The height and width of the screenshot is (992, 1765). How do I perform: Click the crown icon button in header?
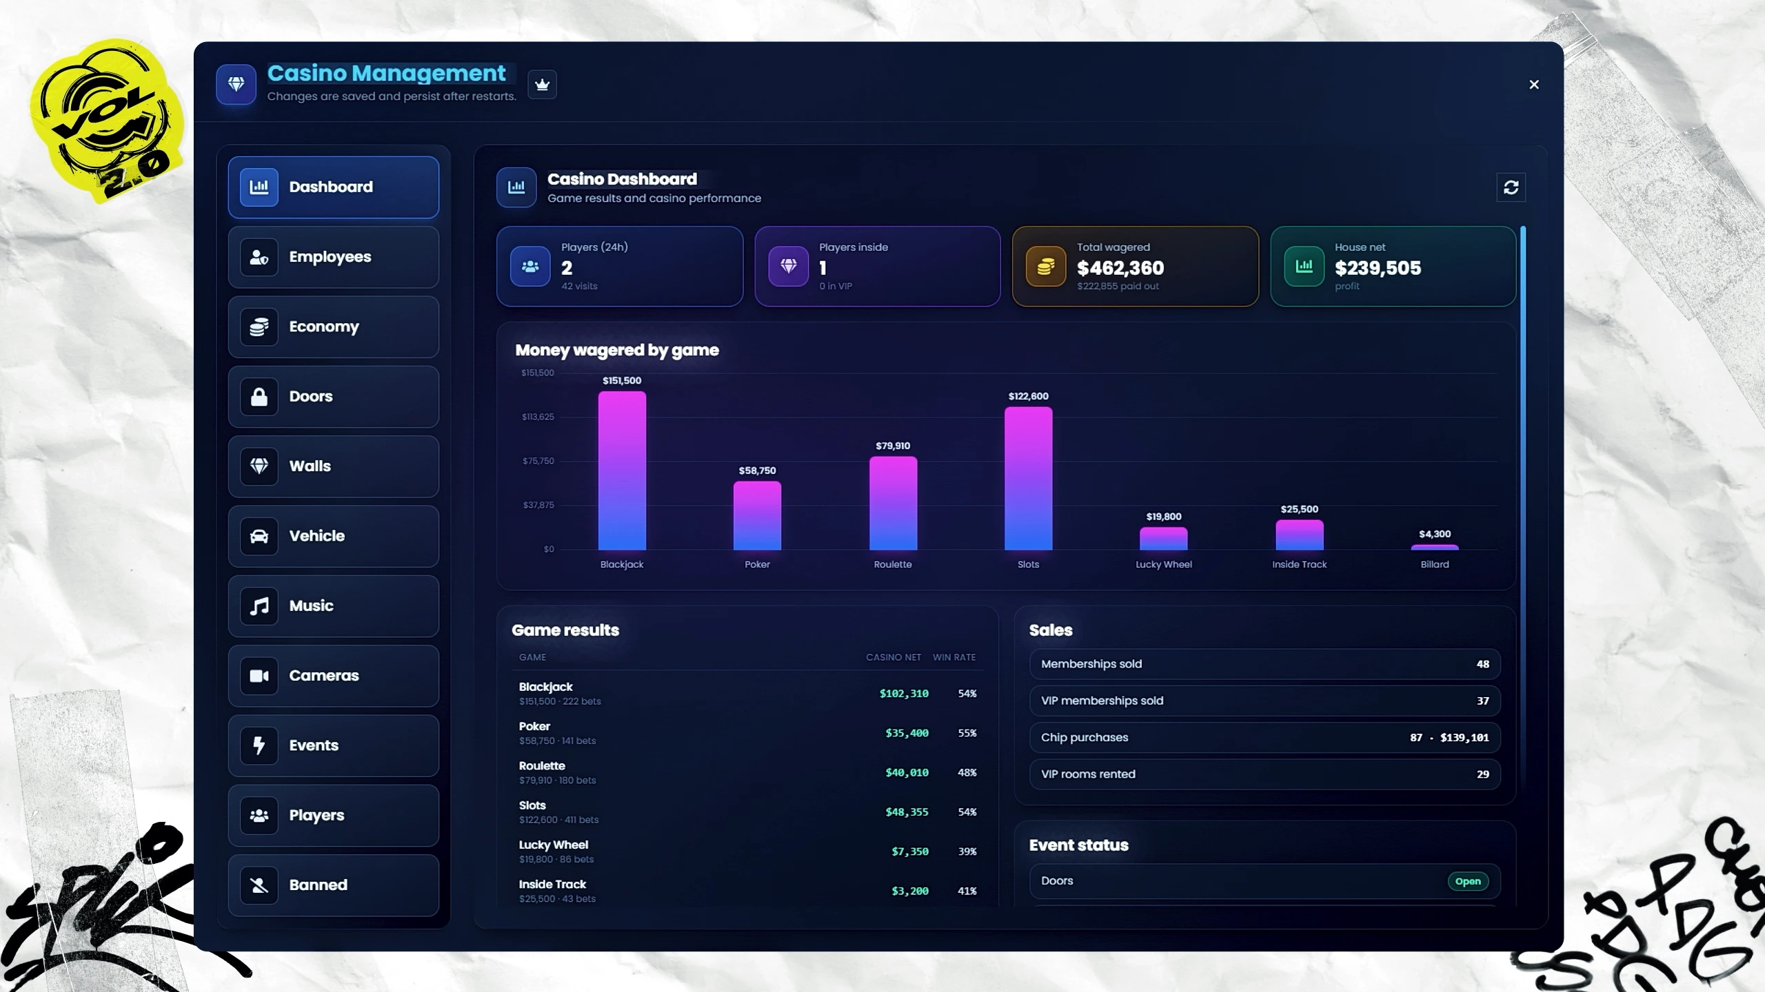542,85
